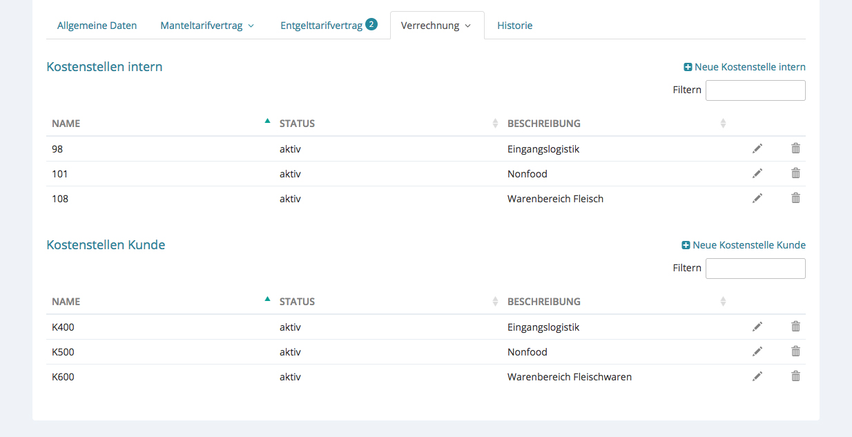Click pencil icon for Warenbereich Fleisch row
This screenshot has width=852, height=437.
757,198
